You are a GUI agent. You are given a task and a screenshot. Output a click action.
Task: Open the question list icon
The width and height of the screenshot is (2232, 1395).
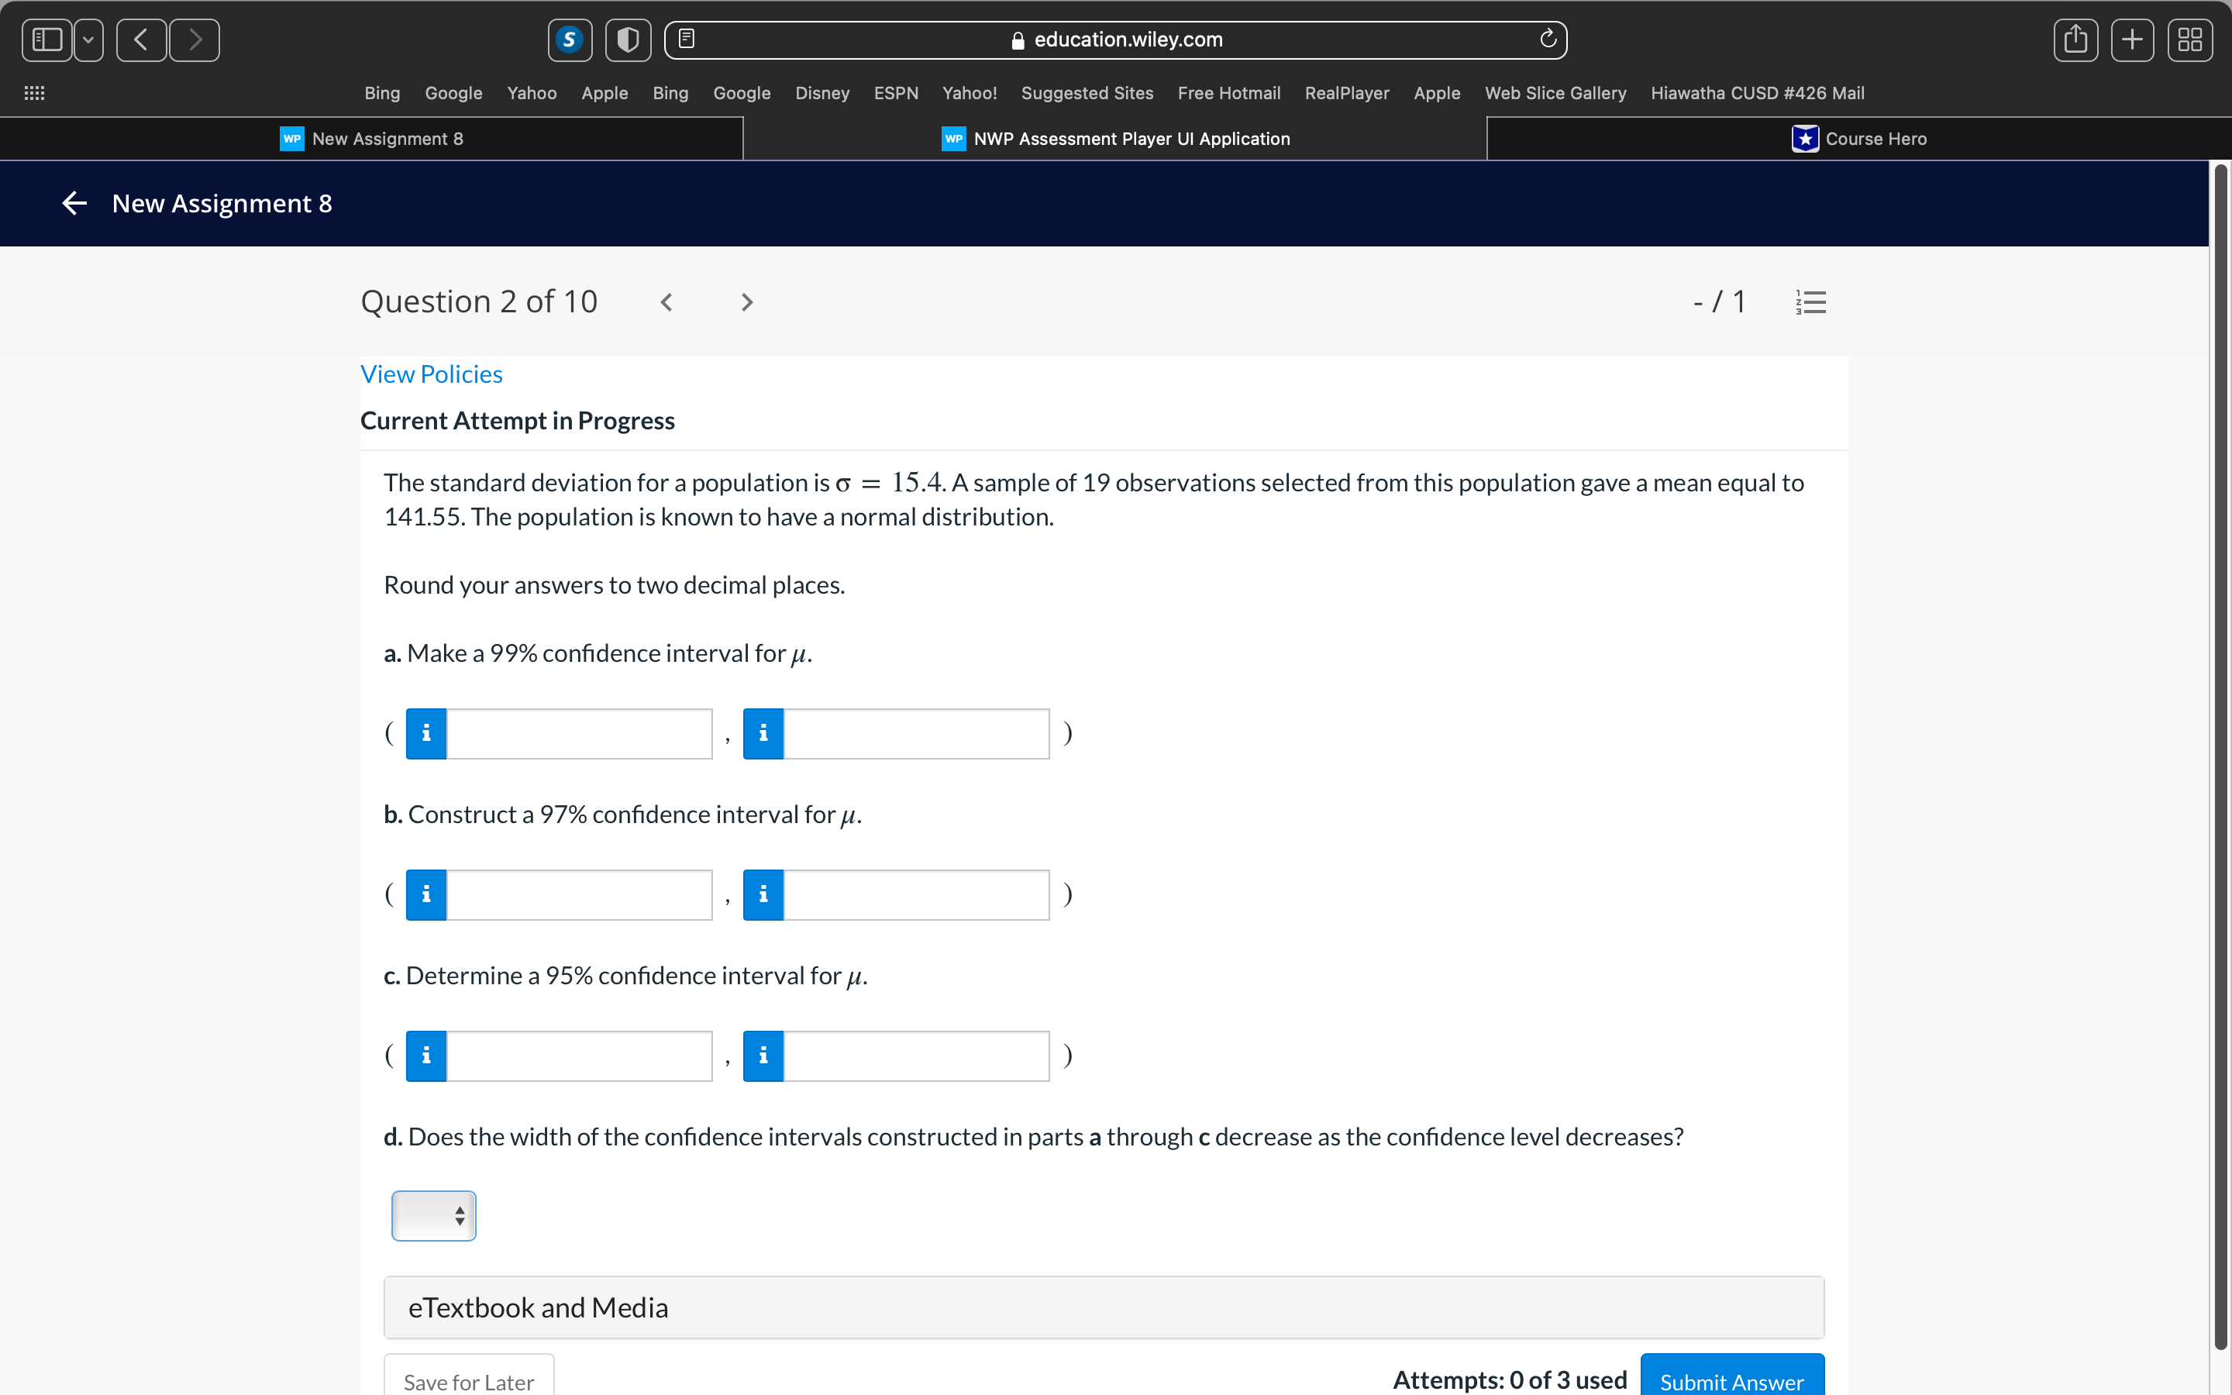pos(1810,301)
